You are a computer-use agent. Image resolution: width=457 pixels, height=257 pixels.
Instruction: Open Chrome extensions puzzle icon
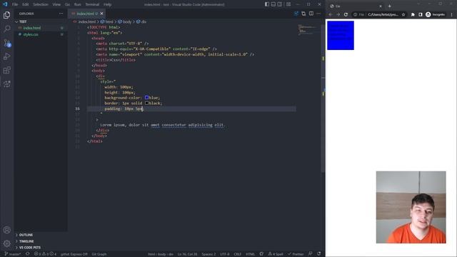pyautogui.click(x=413, y=14)
